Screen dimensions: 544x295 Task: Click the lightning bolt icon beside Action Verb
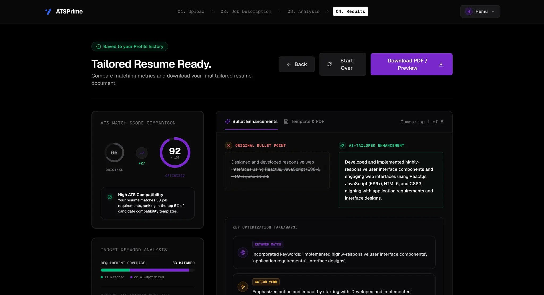pos(243,287)
